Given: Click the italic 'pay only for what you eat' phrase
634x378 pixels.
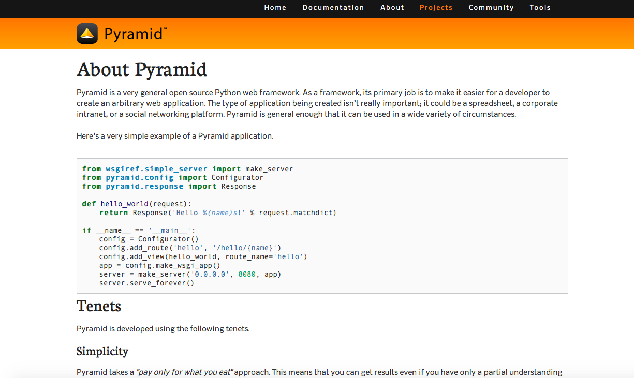Looking at the screenshot, I should [x=185, y=372].
